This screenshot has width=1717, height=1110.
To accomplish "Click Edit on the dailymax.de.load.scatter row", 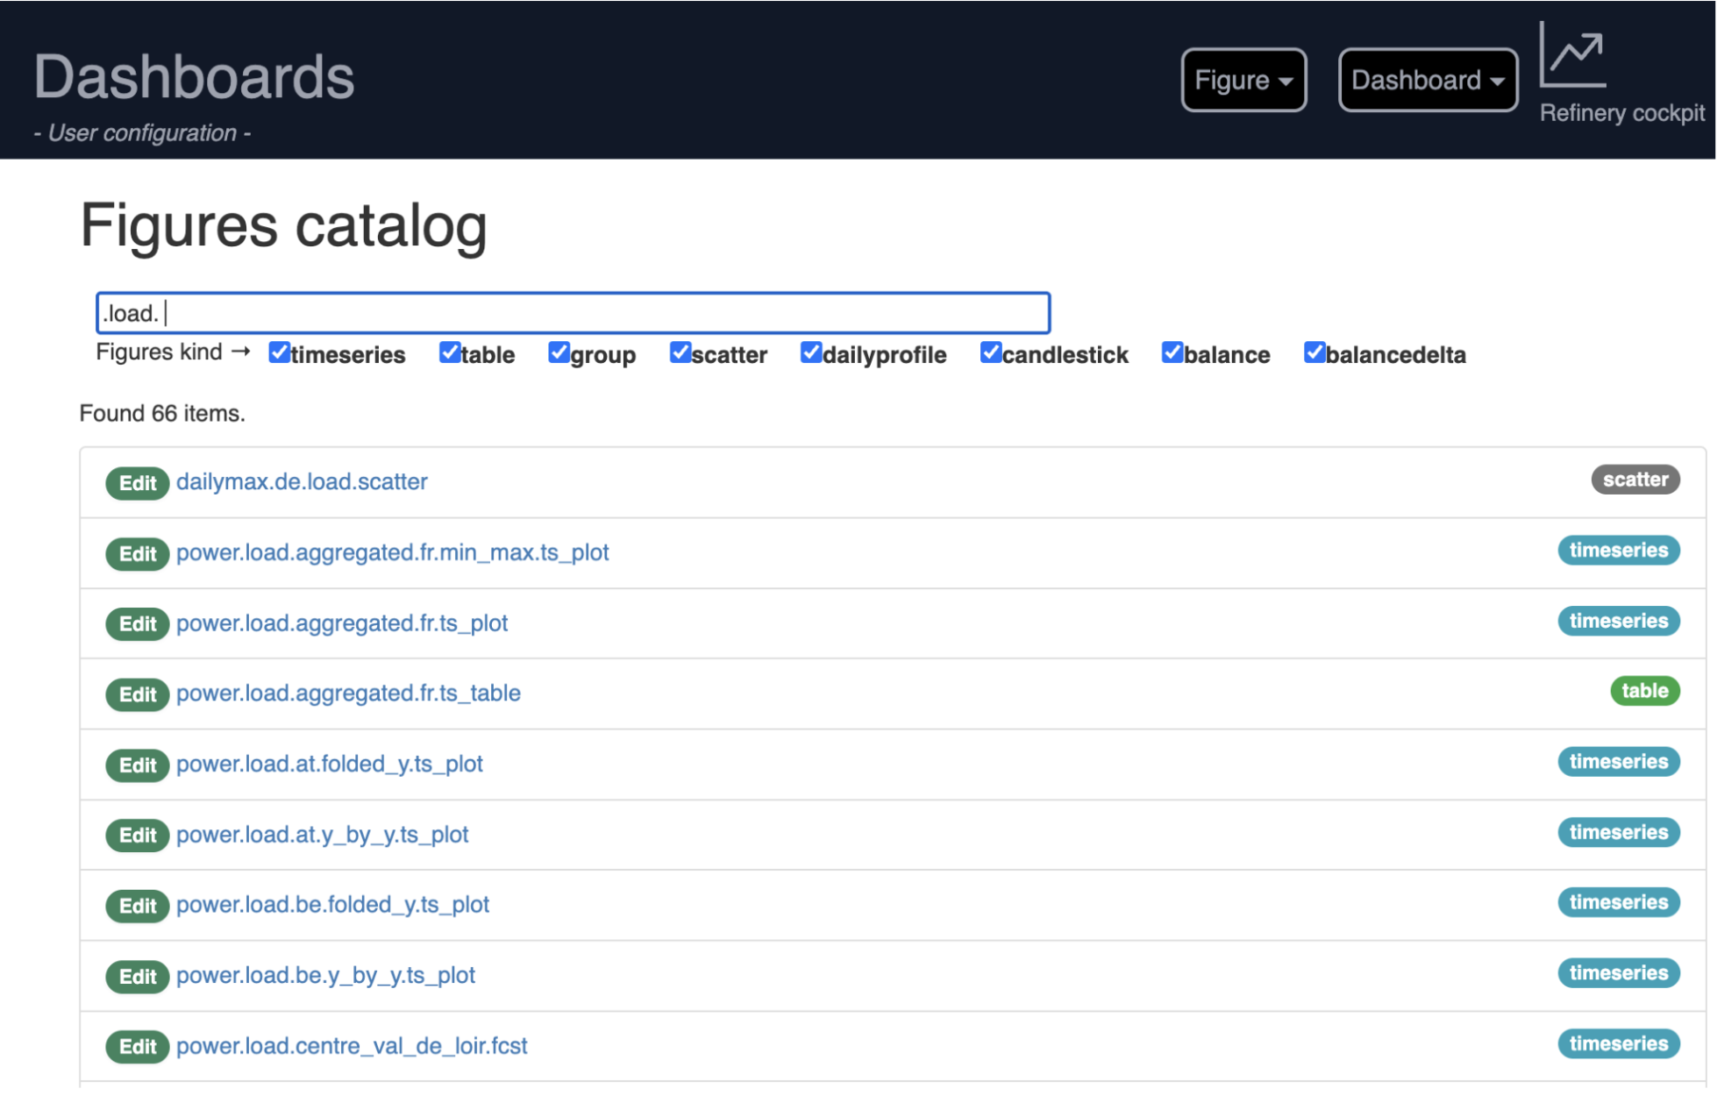I will [x=137, y=483].
